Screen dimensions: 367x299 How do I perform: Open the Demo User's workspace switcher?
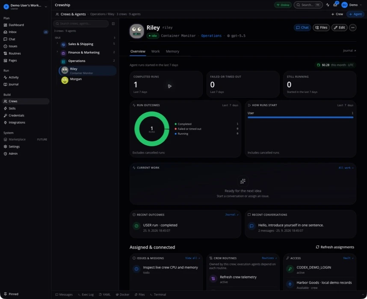pyautogui.click(x=25, y=6)
